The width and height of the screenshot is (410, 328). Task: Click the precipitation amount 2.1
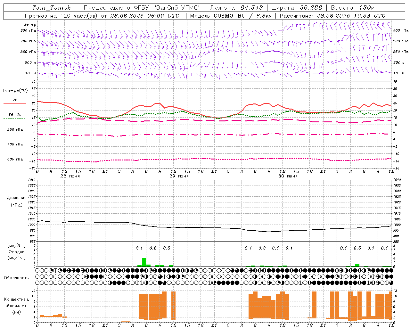pyautogui.click(x=139, y=248)
